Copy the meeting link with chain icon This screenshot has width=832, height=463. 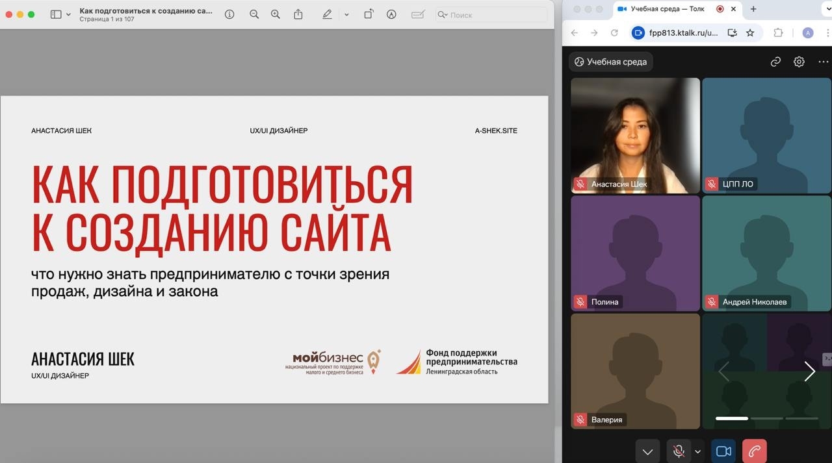point(775,62)
